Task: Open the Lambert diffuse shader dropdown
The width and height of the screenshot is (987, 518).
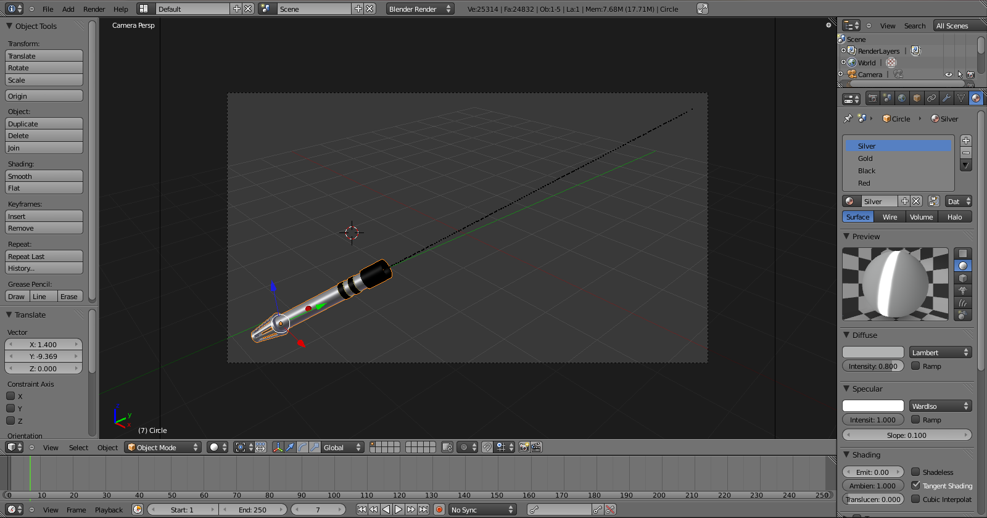Action: tap(940, 352)
